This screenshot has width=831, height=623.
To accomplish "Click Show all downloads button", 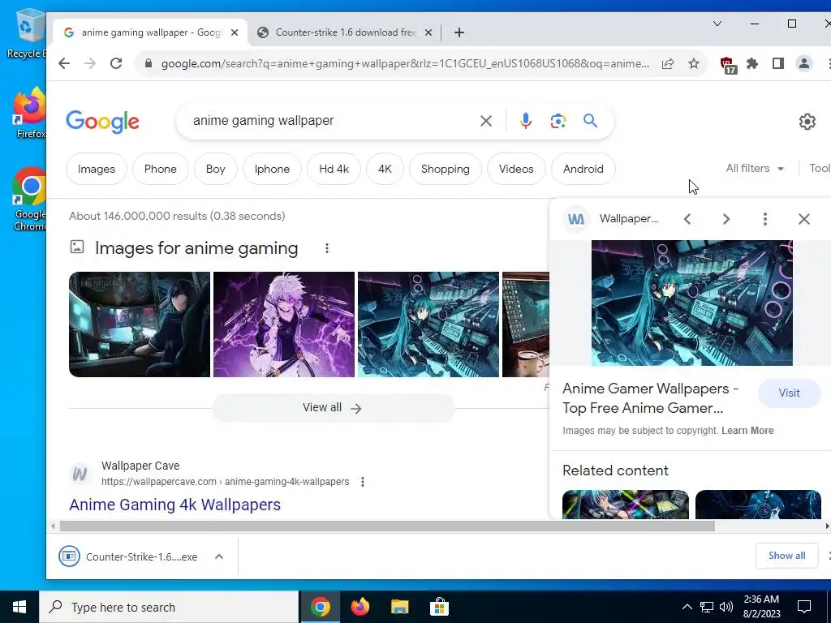I will 787,556.
